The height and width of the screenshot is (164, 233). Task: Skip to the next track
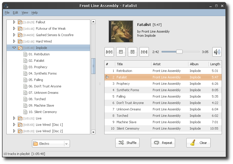(x=144, y=52)
